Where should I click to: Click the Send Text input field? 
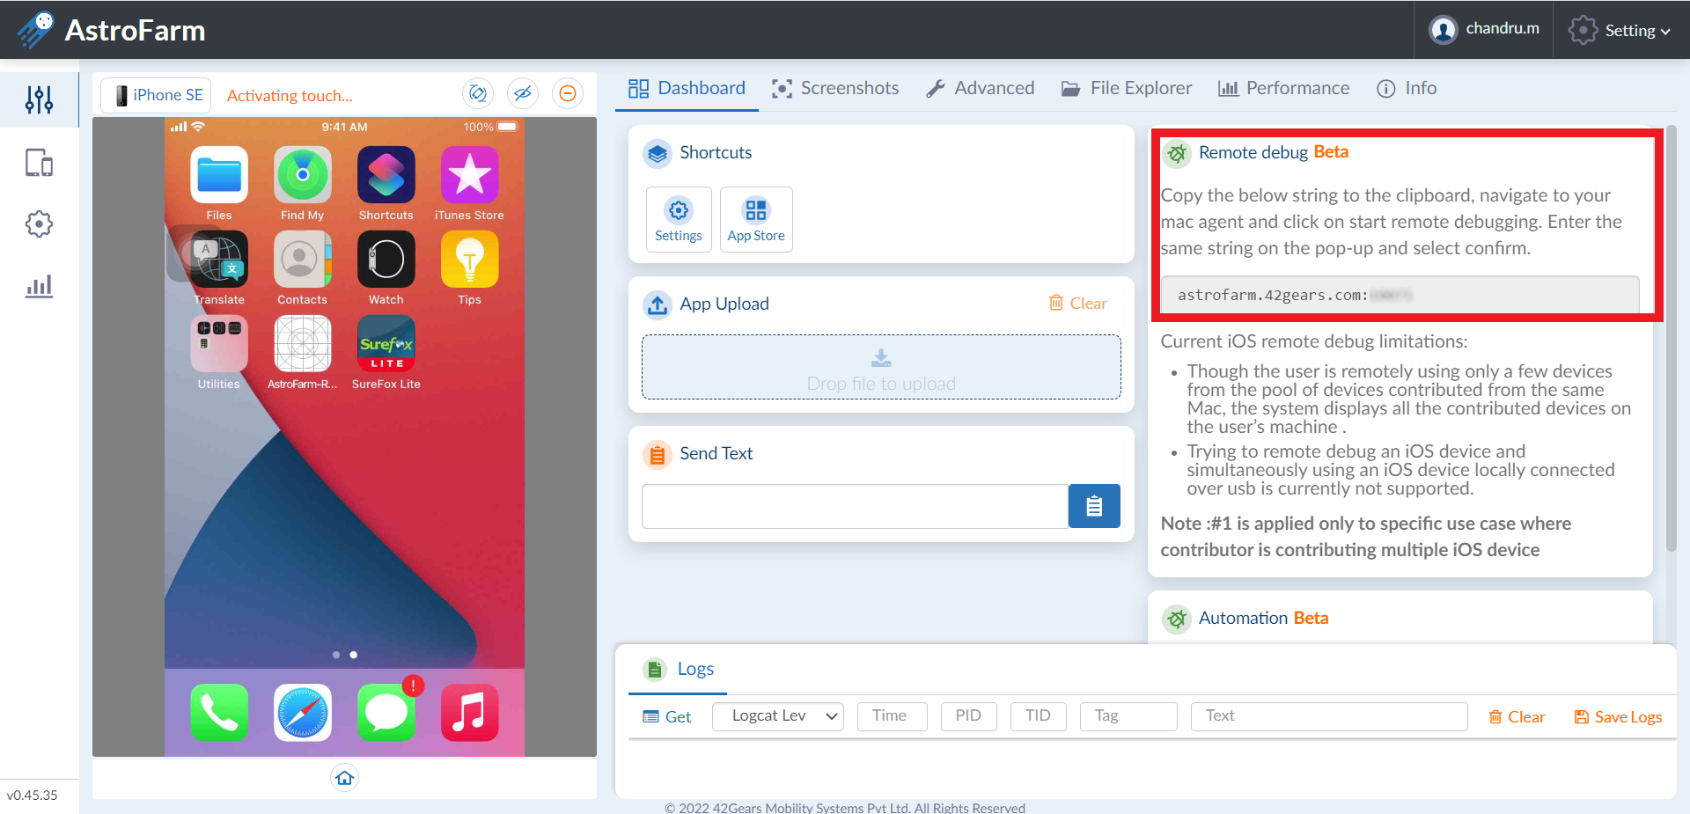[855, 506]
